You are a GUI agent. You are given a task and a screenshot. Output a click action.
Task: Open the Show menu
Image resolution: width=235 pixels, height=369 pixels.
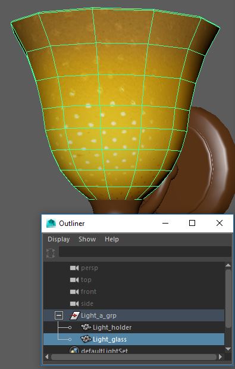(87, 239)
